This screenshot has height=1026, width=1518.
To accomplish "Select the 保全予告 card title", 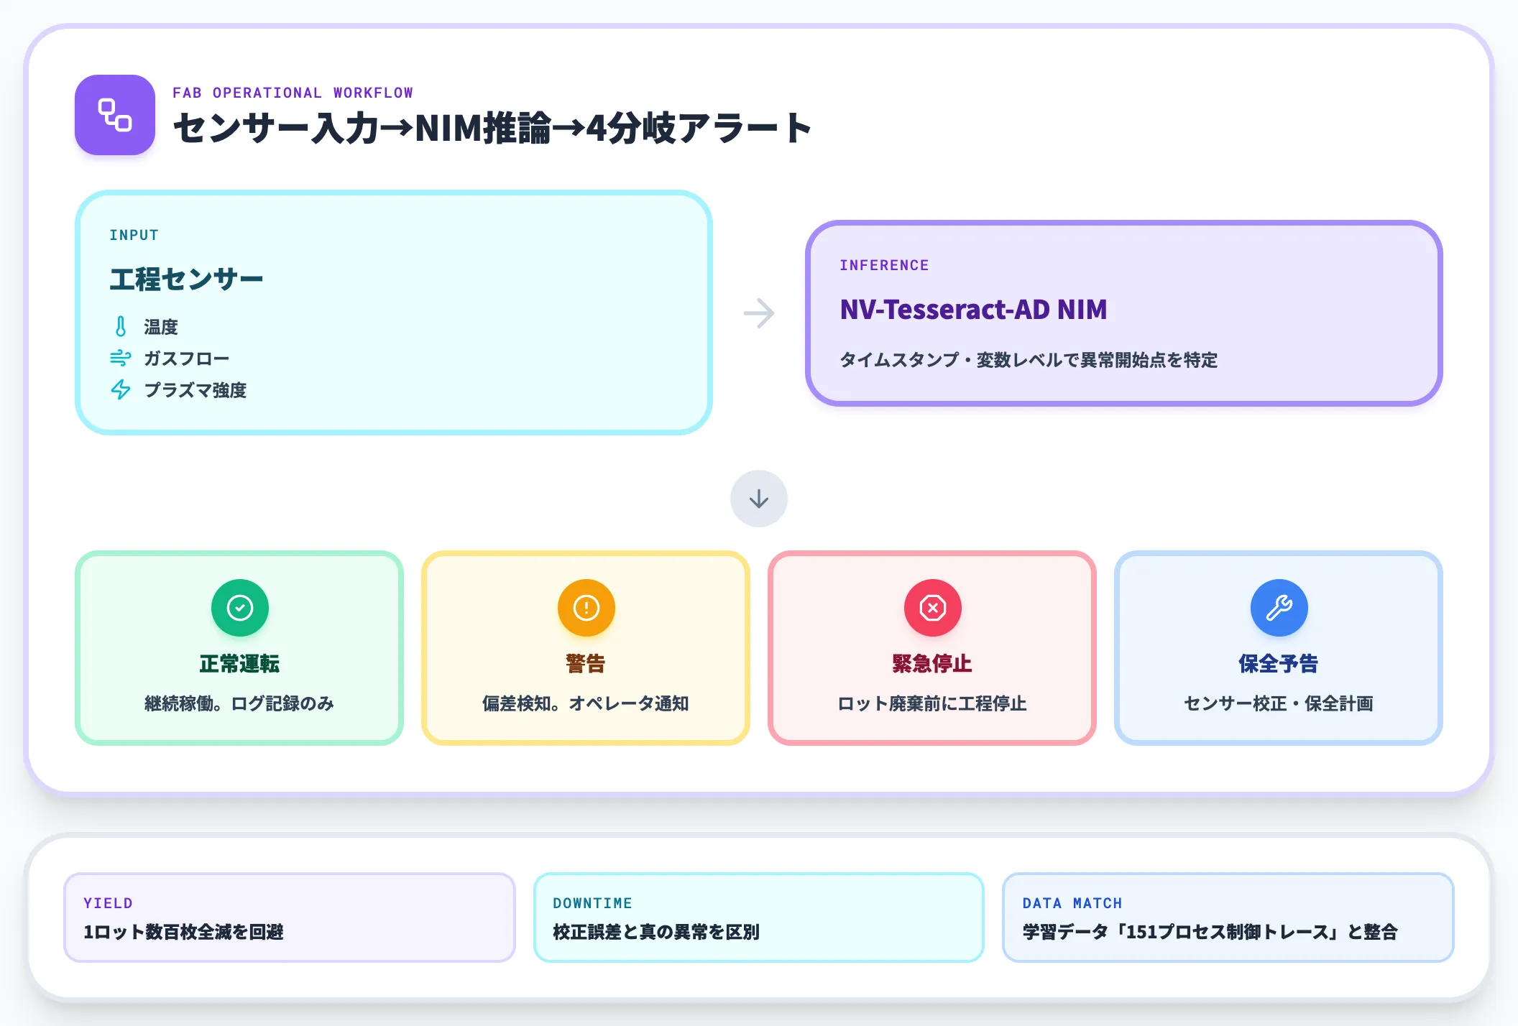I will [1279, 663].
